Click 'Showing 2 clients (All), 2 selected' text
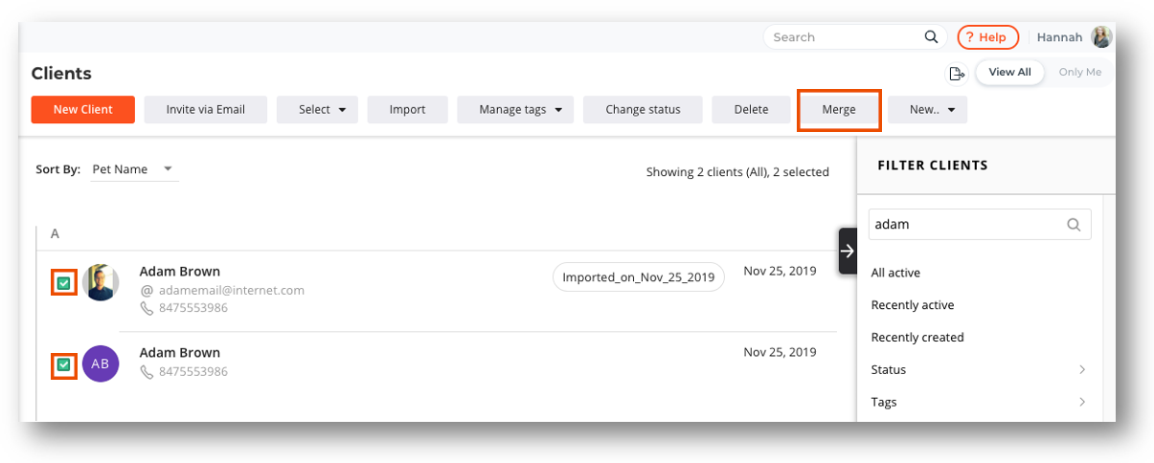This screenshot has height=463, width=1154. coord(737,172)
